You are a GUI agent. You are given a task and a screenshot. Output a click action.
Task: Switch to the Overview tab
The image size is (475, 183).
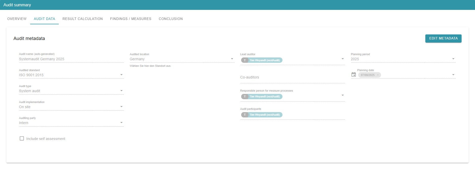[x=17, y=19]
